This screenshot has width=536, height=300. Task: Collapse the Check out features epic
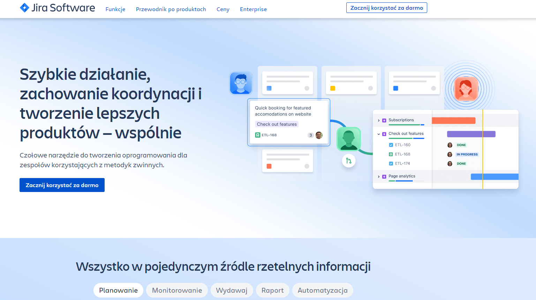coord(379,134)
